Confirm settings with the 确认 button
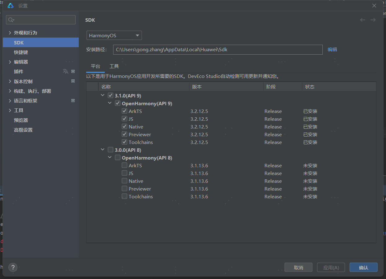 pyautogui.click(x=364, y=267)
